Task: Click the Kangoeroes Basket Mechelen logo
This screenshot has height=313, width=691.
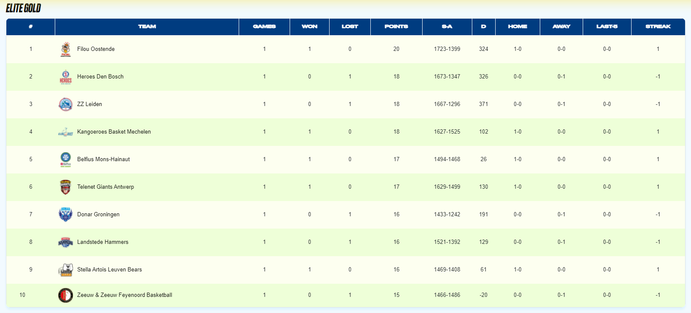Action: tap(65, 132)
